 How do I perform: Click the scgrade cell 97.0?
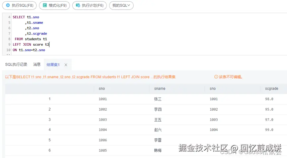[x=269, y=120]
